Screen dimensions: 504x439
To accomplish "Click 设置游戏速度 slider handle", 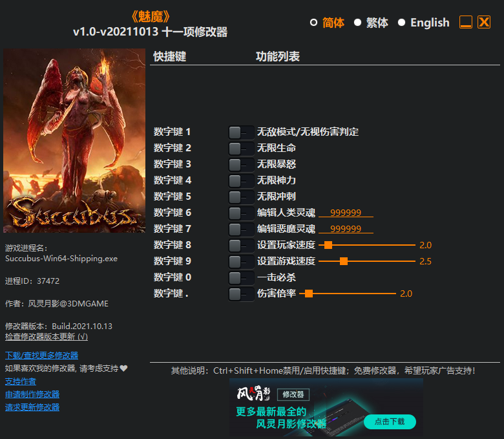I will point(344,261).
